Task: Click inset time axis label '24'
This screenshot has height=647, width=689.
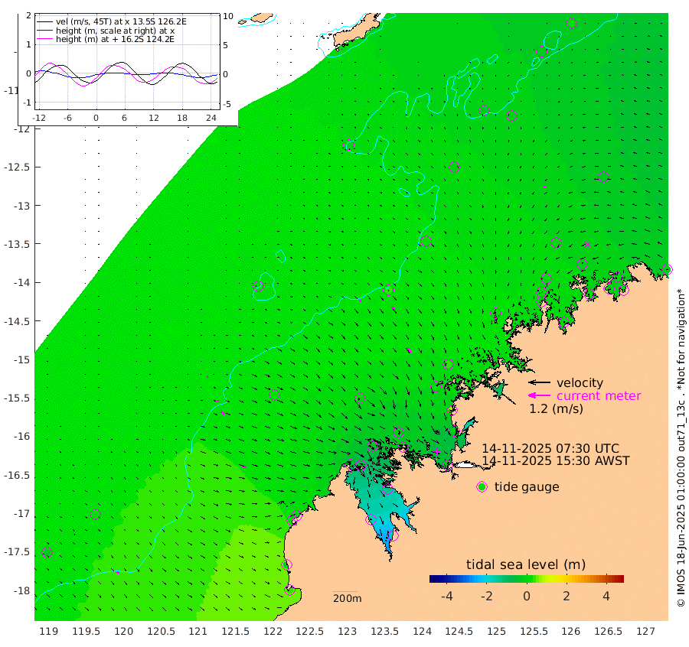Action: (211, 118)
